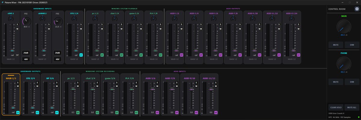The image size is (361, 120).
Task: Mute the ASIO 13/14 output channel
Action: [x=299, y=29]
